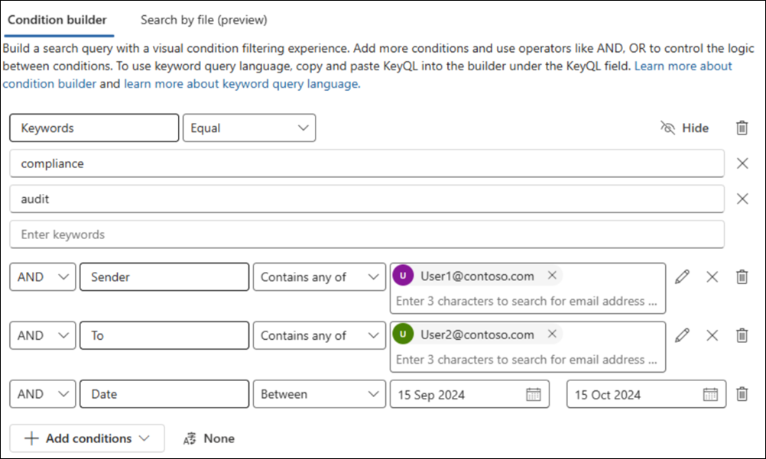Delete the Sender condition using trash icon
The image size is (766, 459).
click(741, 277)
